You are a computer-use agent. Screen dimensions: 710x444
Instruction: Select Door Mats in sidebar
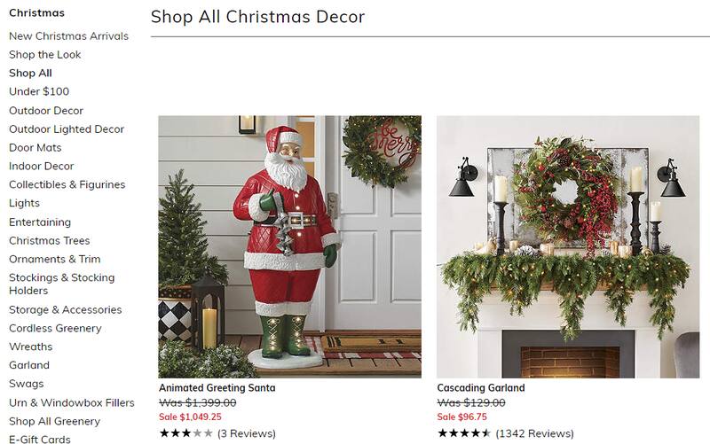(35, 147)
